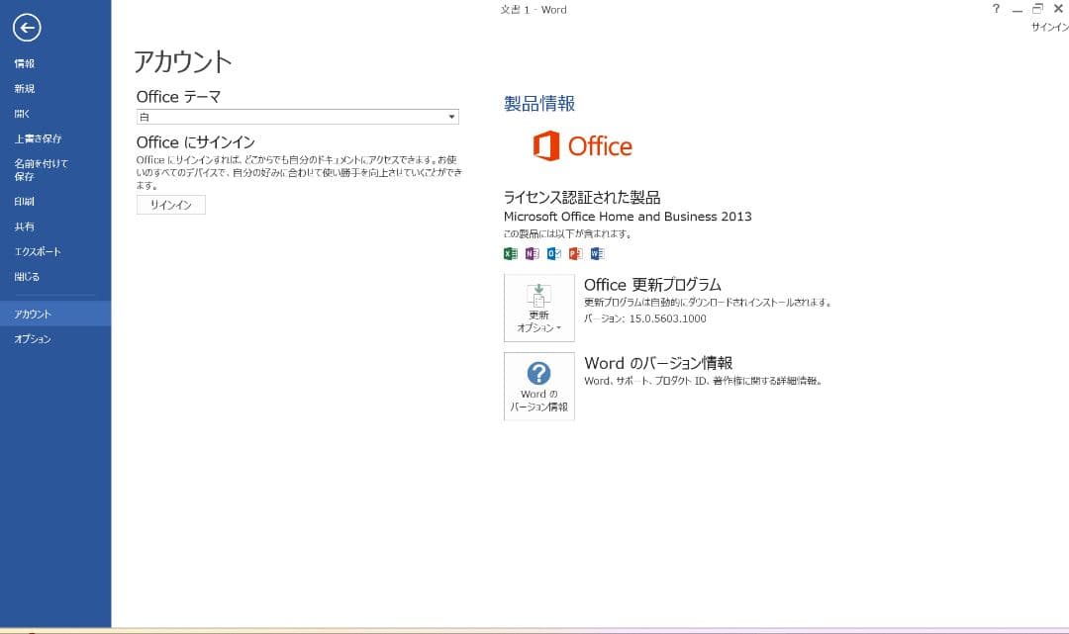Click the Excel icon under included products
The height and width of the screenshot is (634, 1069).
[x=511, y=253]
